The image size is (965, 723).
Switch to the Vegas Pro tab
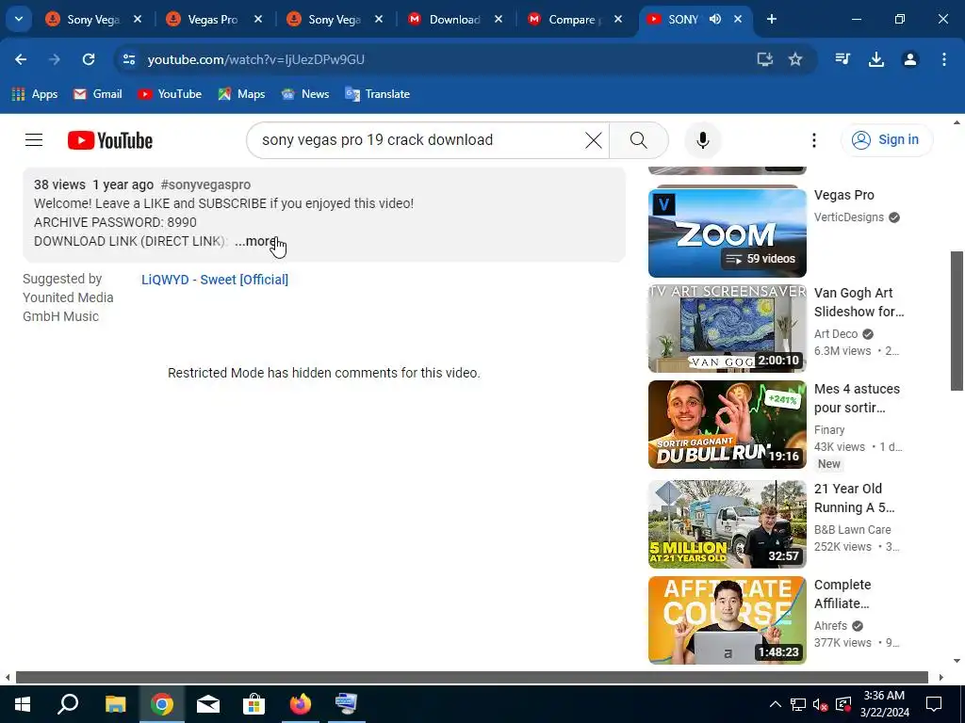tap(212, 20)
